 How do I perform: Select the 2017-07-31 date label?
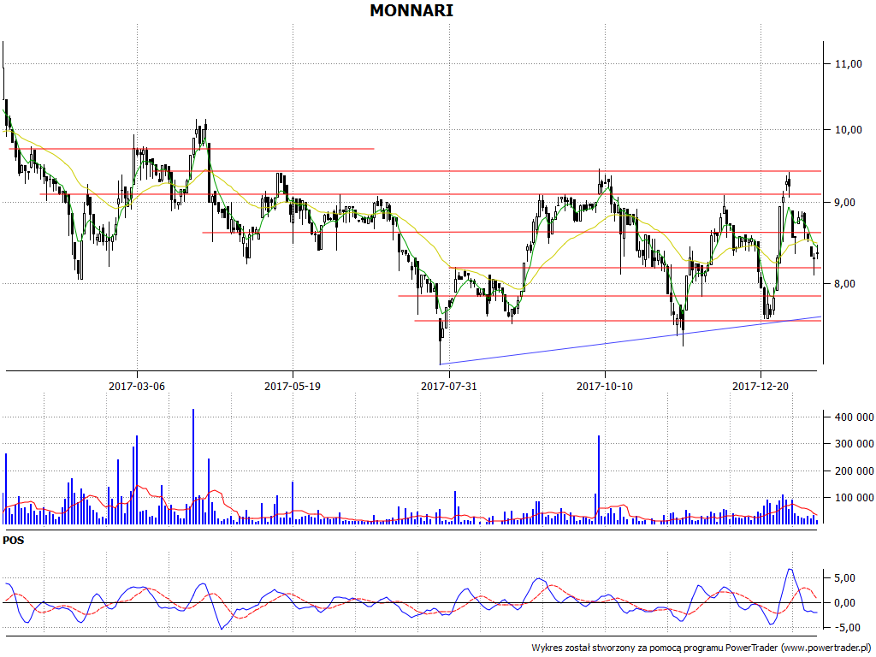pyautogui.click(x=448, y=386)
